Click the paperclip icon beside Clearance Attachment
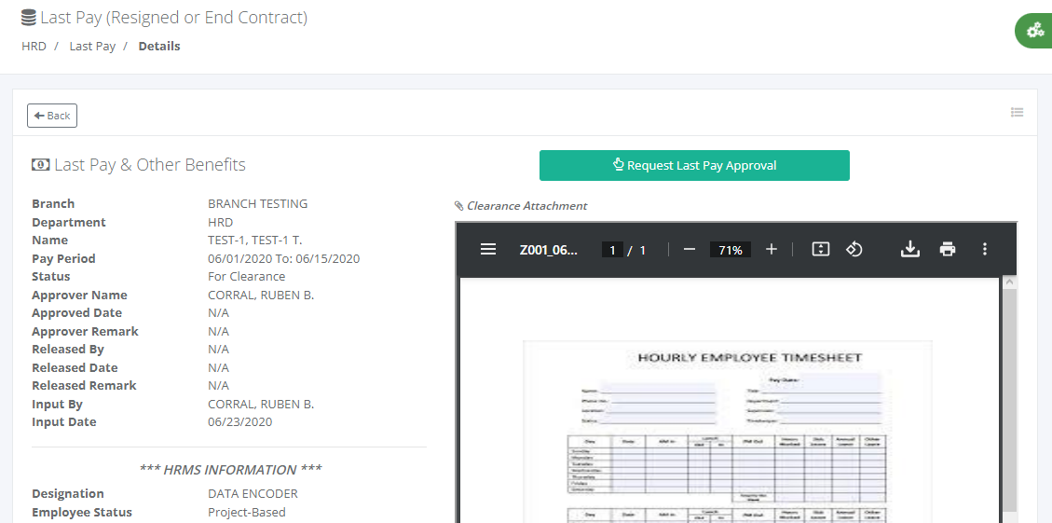Image resolution: width=1052 pixels, height=523 pixels. pos(458,206)
